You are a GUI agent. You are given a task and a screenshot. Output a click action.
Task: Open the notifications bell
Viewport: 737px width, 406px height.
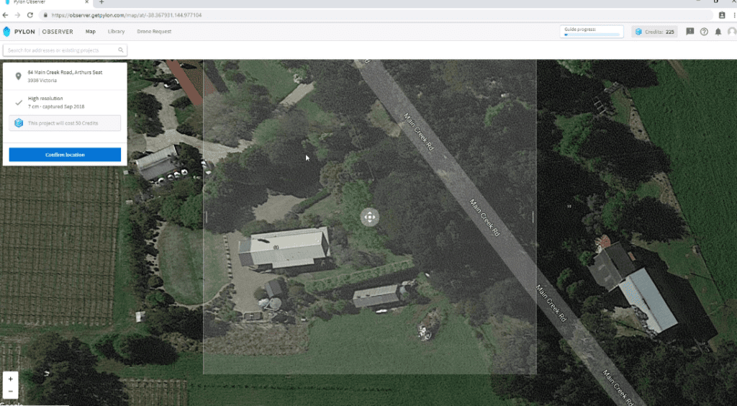(x=718, y=32)
